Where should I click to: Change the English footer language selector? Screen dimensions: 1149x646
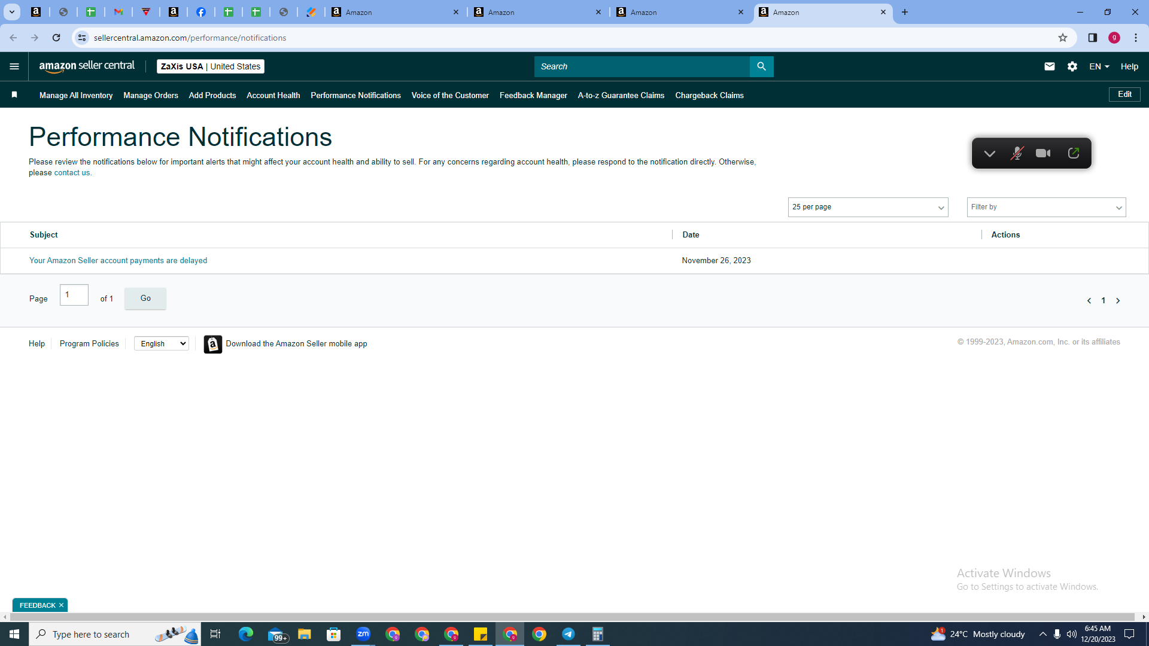(162, 343)
